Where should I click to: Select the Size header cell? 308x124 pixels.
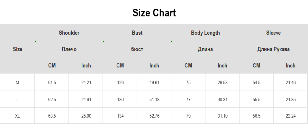[17, 49]
